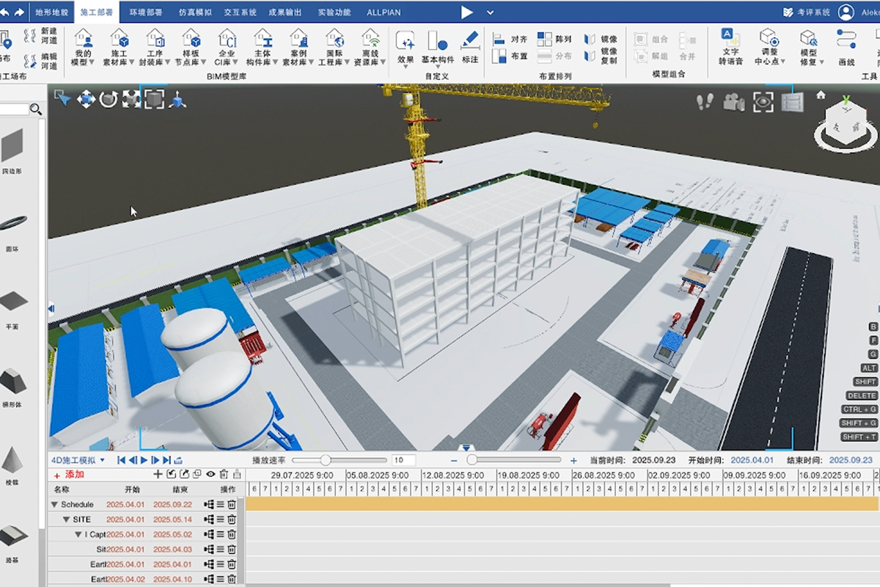Open the 成果输出 tab
880x587 pixels.
(286, 12)
